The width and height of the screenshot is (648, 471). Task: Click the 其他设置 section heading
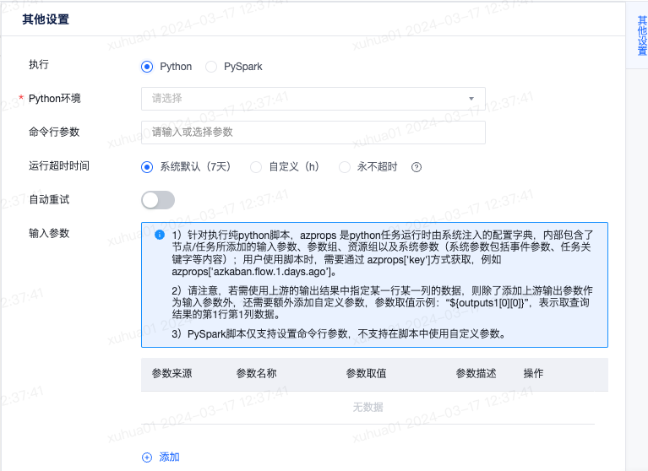46,19
